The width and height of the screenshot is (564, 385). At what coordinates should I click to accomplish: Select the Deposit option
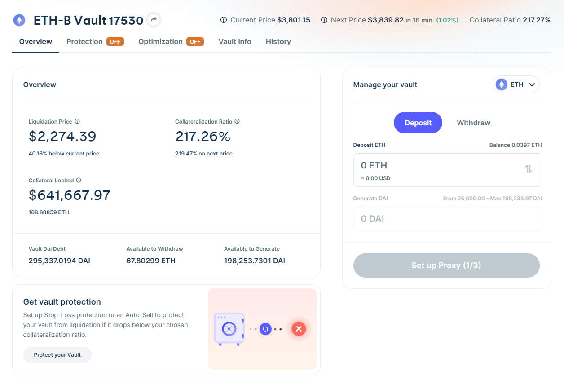point(418,123)
